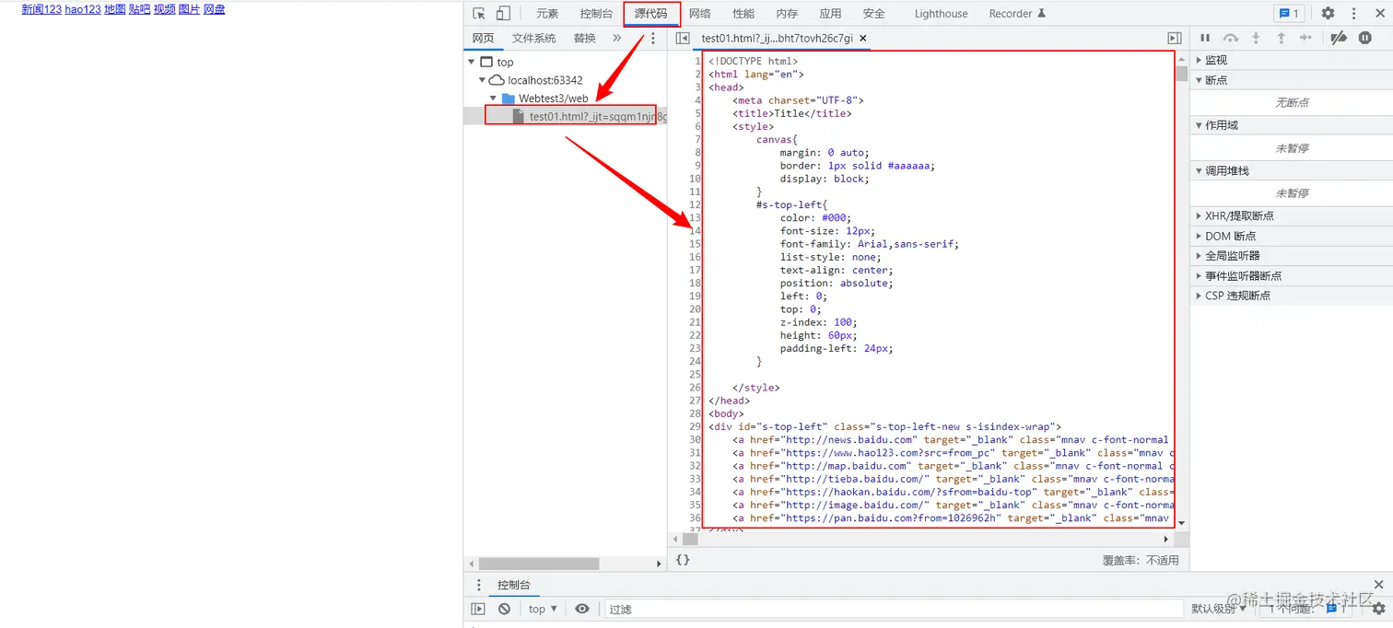The width and height of the screenshot is (1393, 628).
Task: Pretty-print the source with the braces icon
Action: point(683,560)
